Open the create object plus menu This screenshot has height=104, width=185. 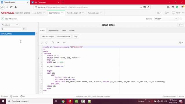coord(181,25)
